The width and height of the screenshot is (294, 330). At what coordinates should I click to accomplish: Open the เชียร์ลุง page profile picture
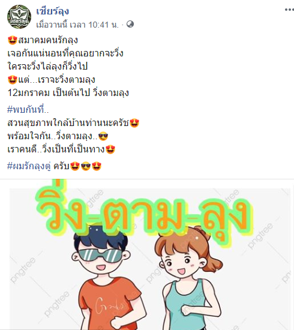pos(19,17)
